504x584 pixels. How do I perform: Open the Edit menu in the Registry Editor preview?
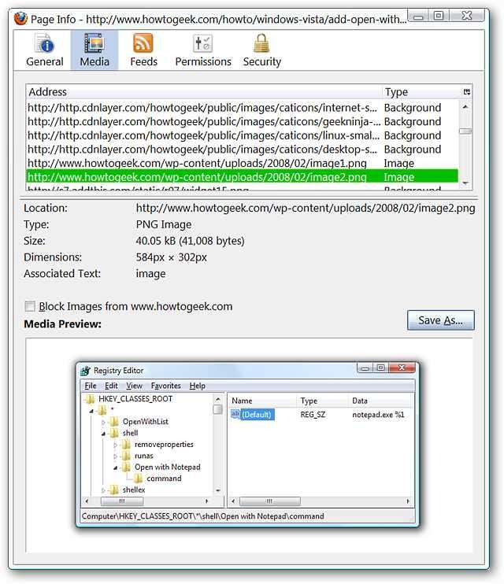click(111, 386)
